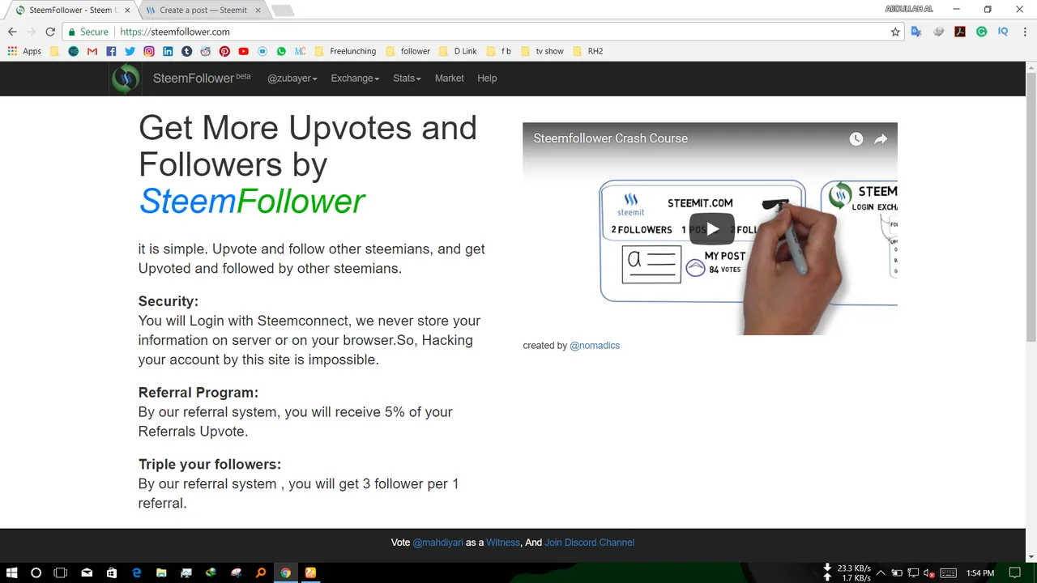Screen dimensions: 1037x583
Task: Click the taskbar clock showing 1:54 PM
Action: [980, 572]
